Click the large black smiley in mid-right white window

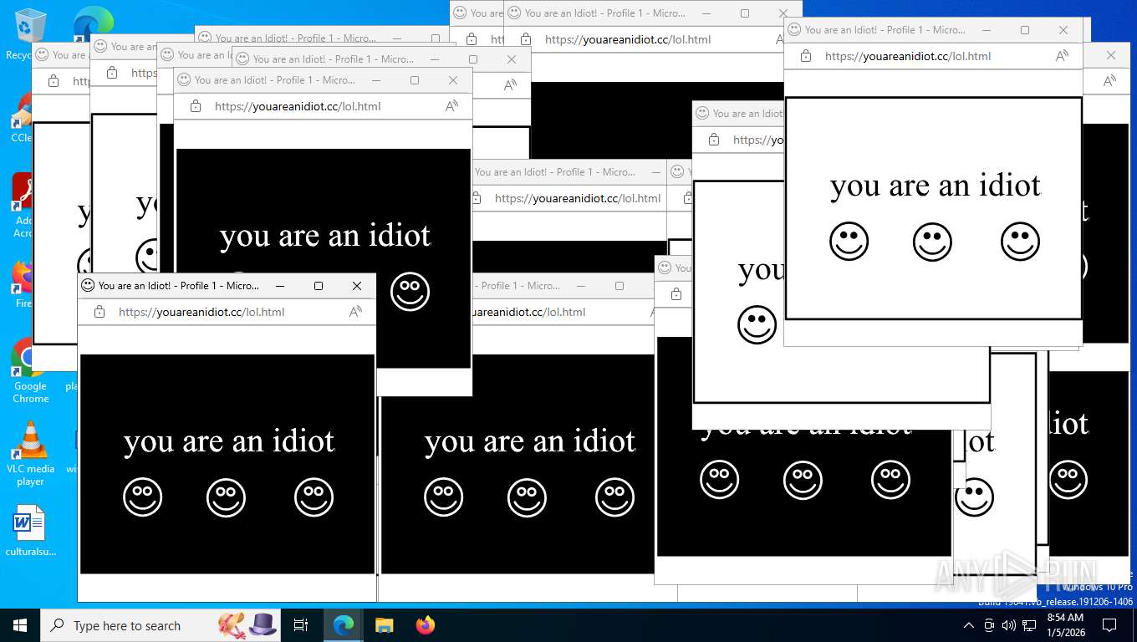tap(757, 325)
